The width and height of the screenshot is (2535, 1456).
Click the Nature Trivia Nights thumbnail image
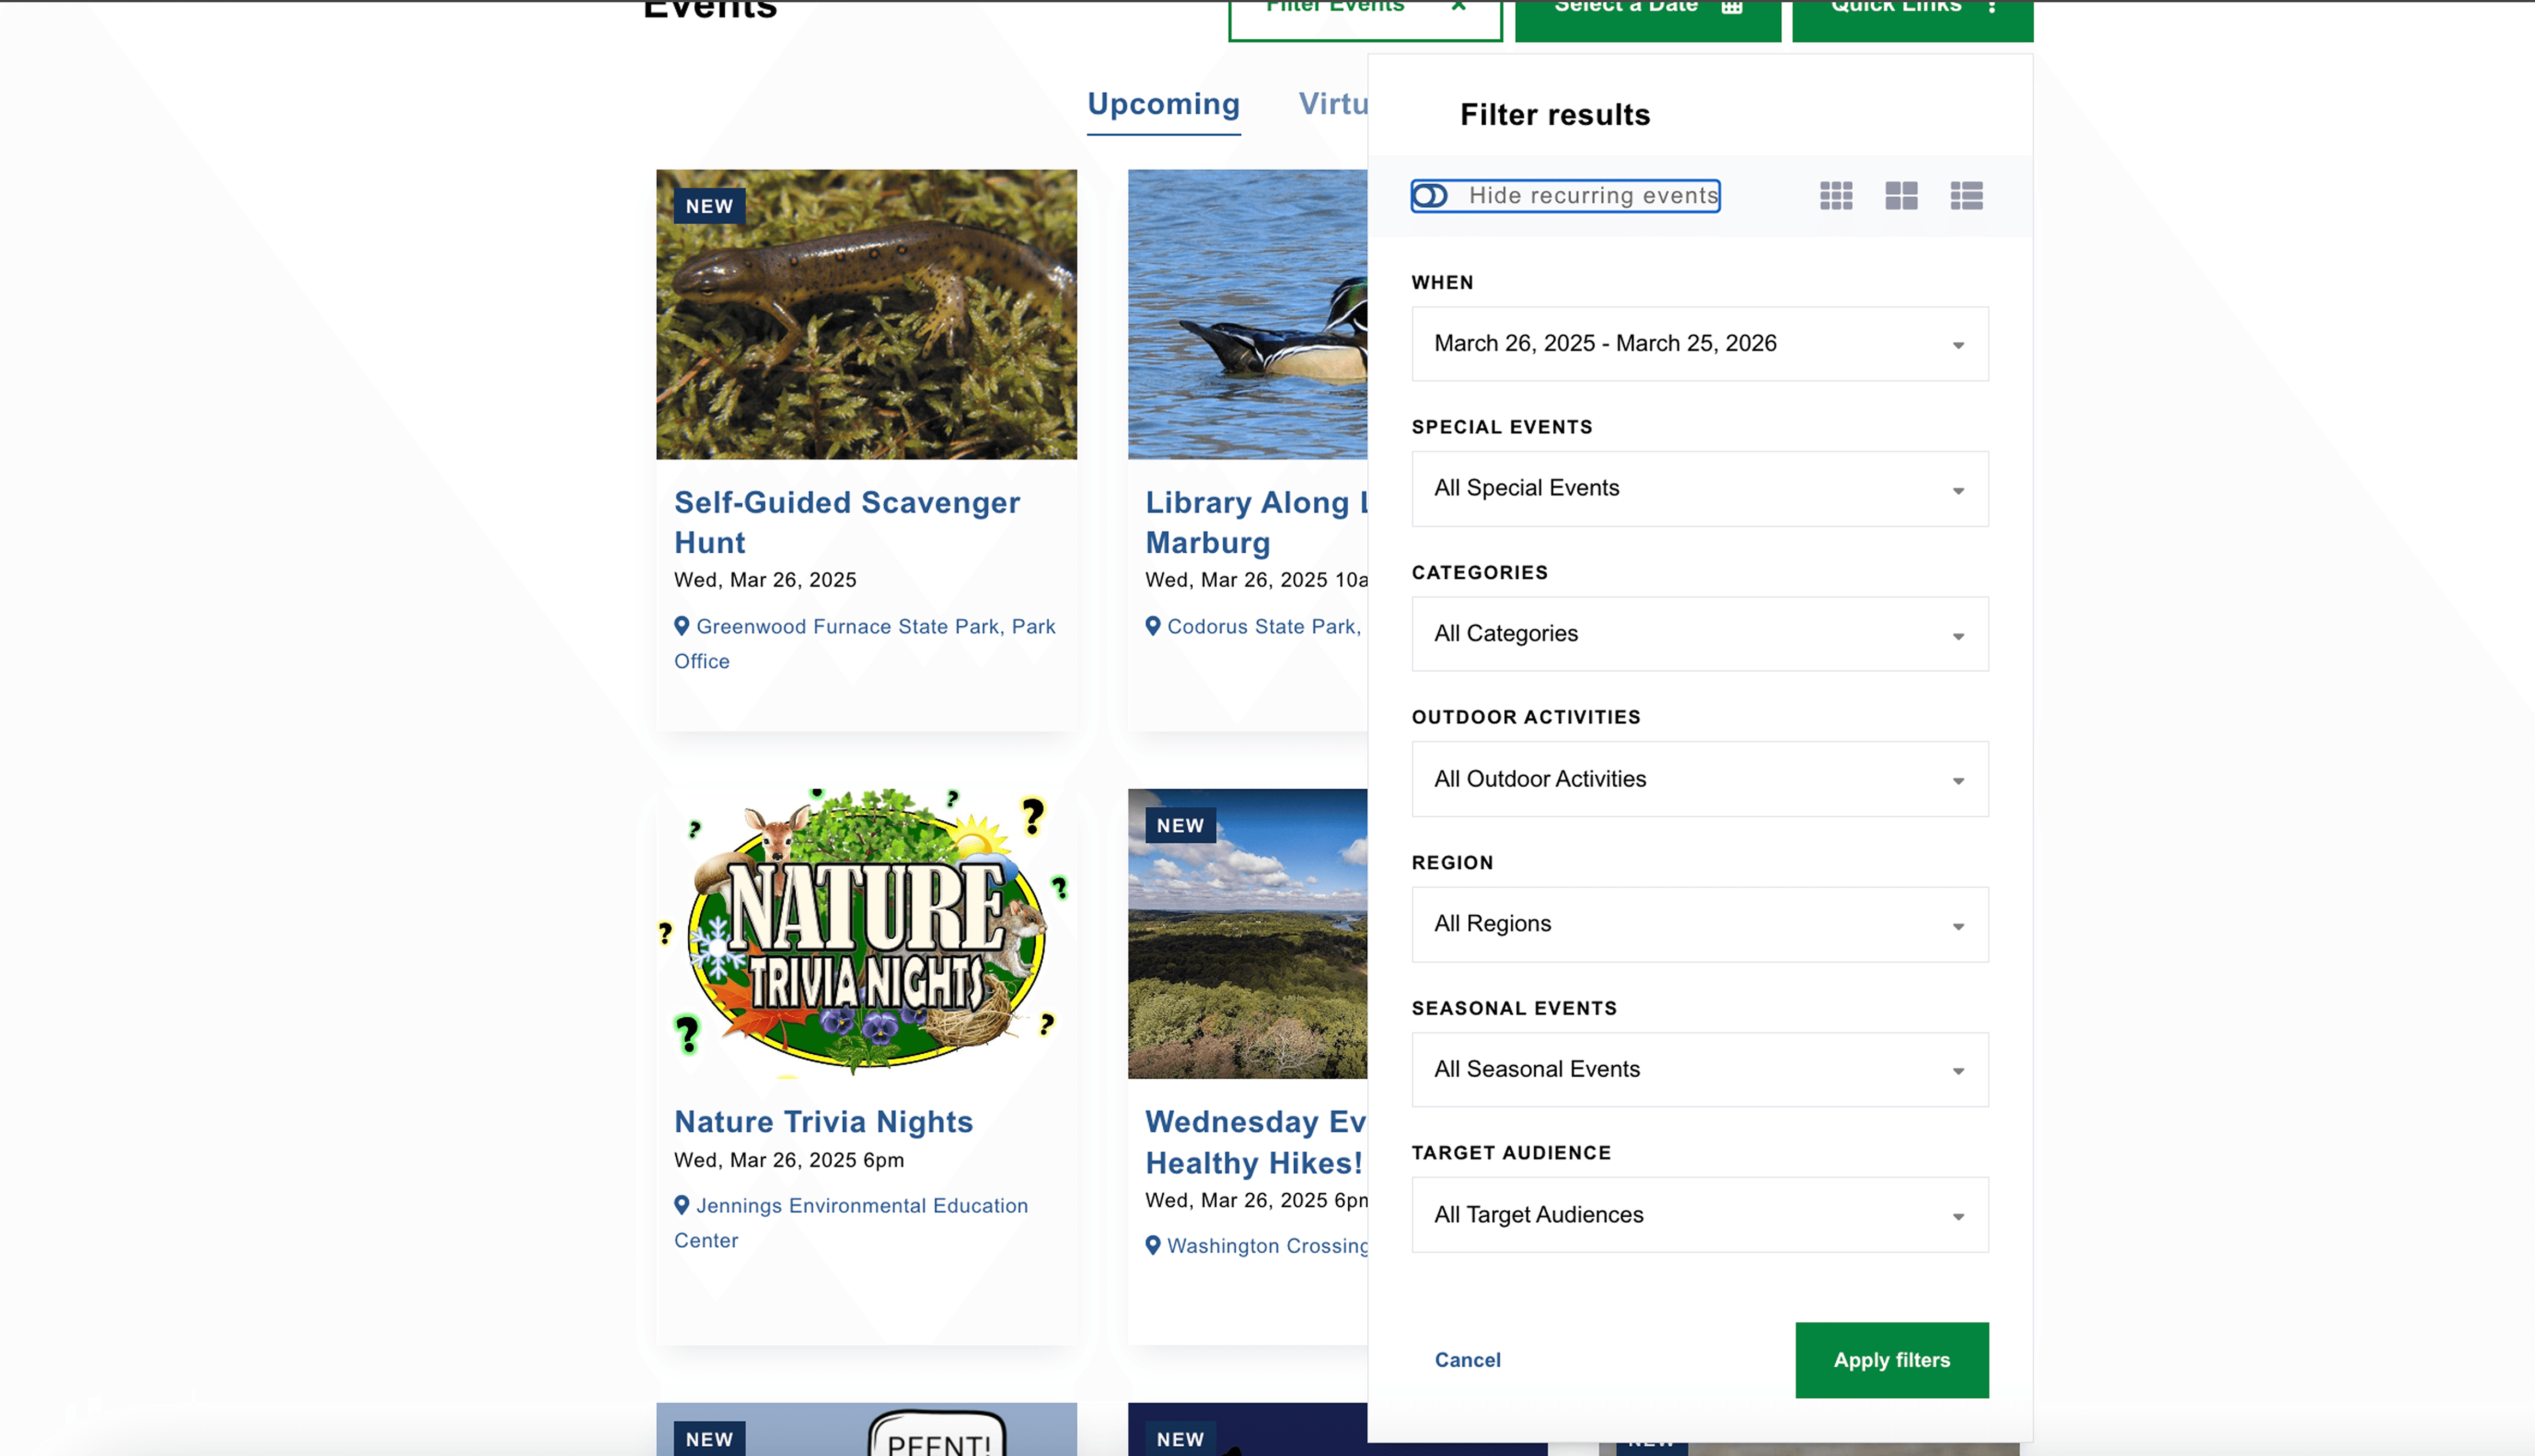click(x=866, y=933)
